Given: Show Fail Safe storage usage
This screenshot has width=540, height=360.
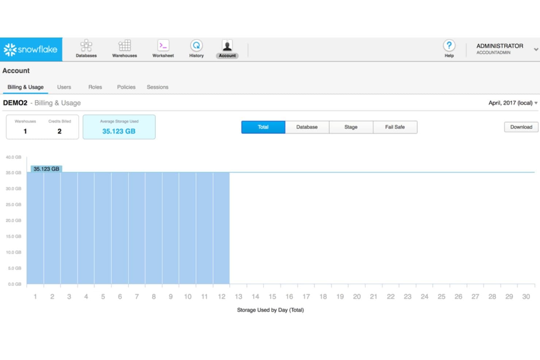Looking at the screenshot, I should (x=395, y=127).
